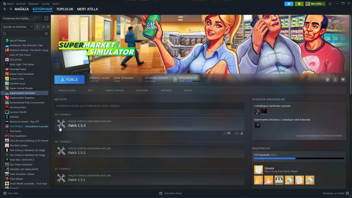352x198 pixels.
Task: Open the Arkadaşlar menu
Action: pyautogui.click(x=34, y=4)
